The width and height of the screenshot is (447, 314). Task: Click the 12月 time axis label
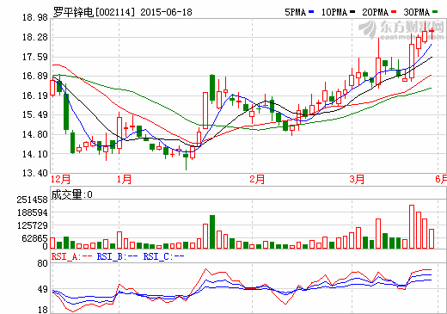point(60,179)
